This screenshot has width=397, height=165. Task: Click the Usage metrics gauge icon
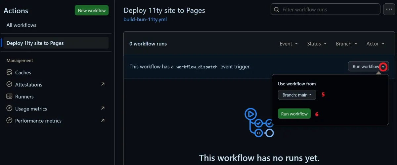point(9,109)
